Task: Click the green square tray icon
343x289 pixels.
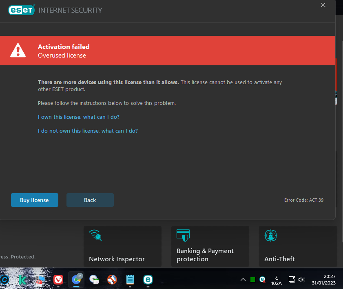Action: [x=252, y=280]
